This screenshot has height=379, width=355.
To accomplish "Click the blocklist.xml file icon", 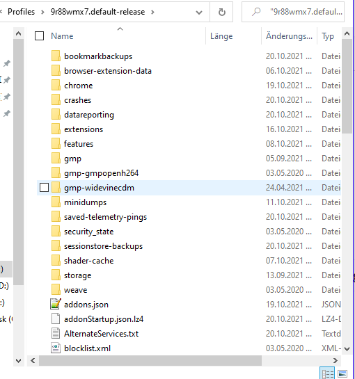I will coord(56,348).
